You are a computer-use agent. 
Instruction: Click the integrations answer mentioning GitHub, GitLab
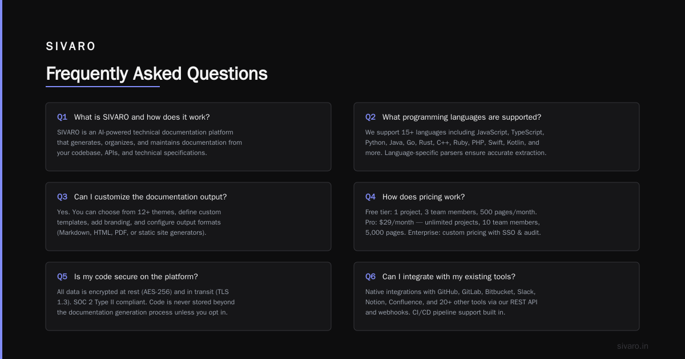[x=451, y=302]
